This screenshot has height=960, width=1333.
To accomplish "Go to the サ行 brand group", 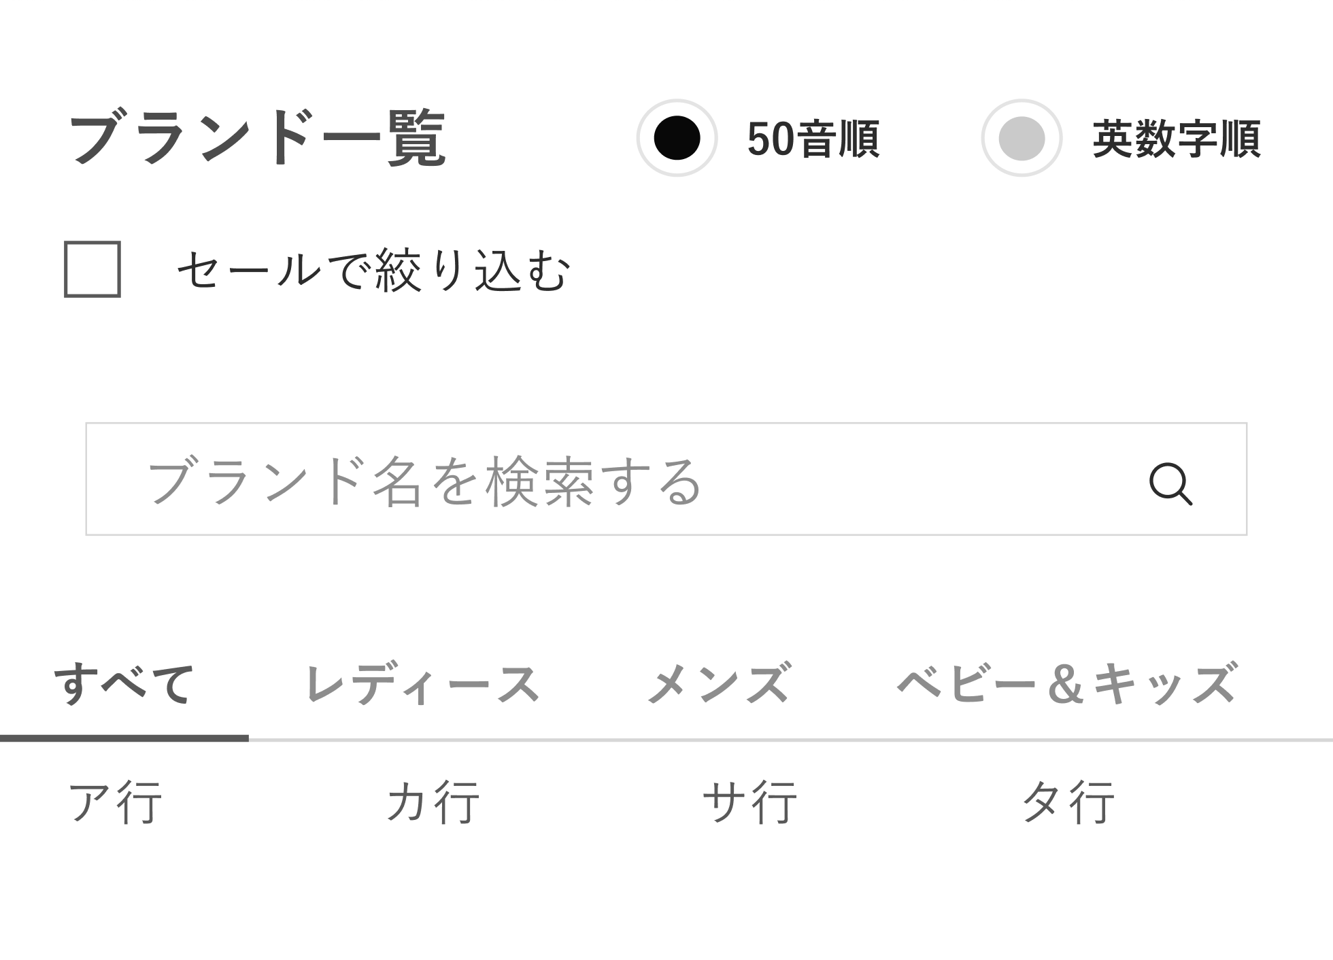I will [749, 802].
